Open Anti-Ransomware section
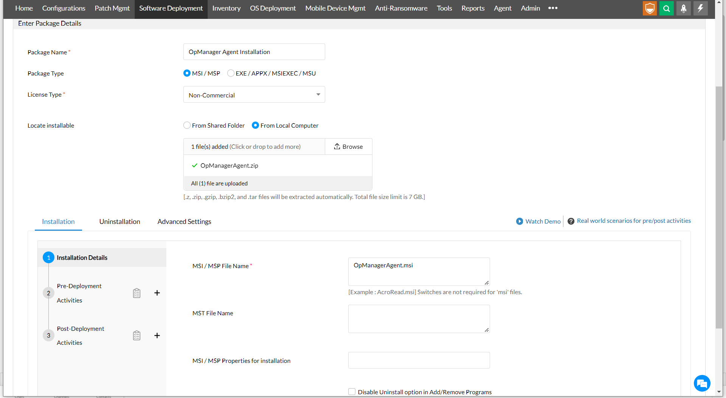Image resolution: width=726 pixels, height=398 pixels. coord(401,8)
